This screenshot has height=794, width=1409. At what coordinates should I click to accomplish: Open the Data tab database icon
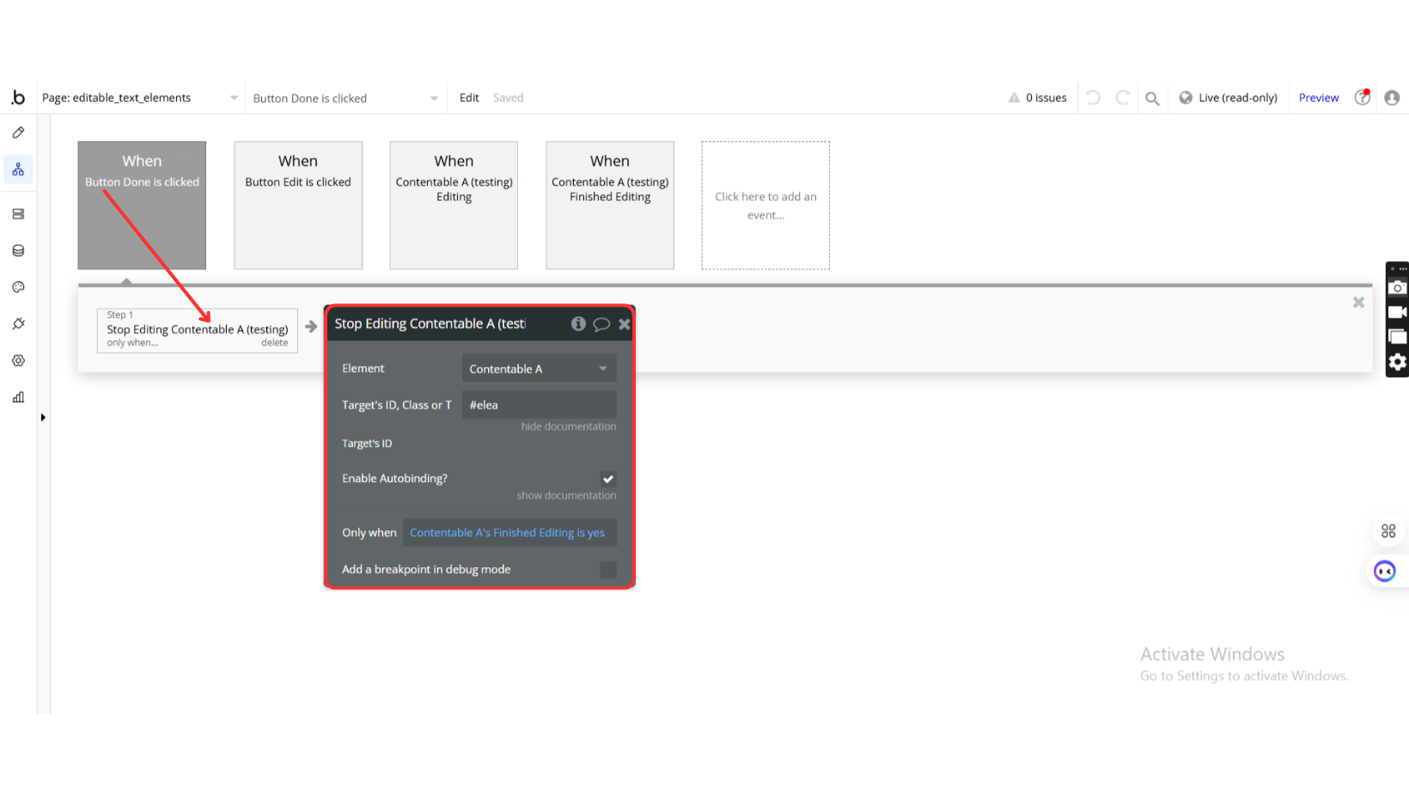pyautogui.click(x=18, y=251)
